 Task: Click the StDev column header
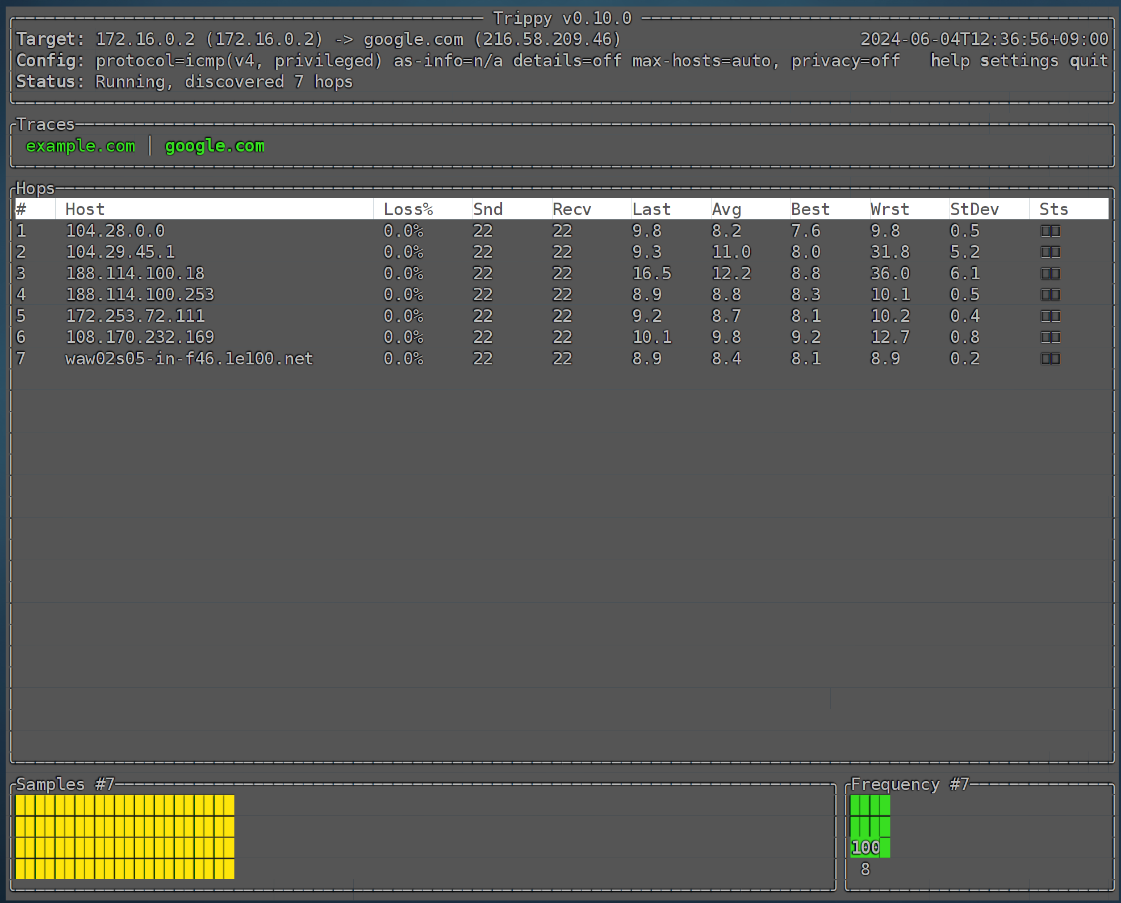[974, 209]
